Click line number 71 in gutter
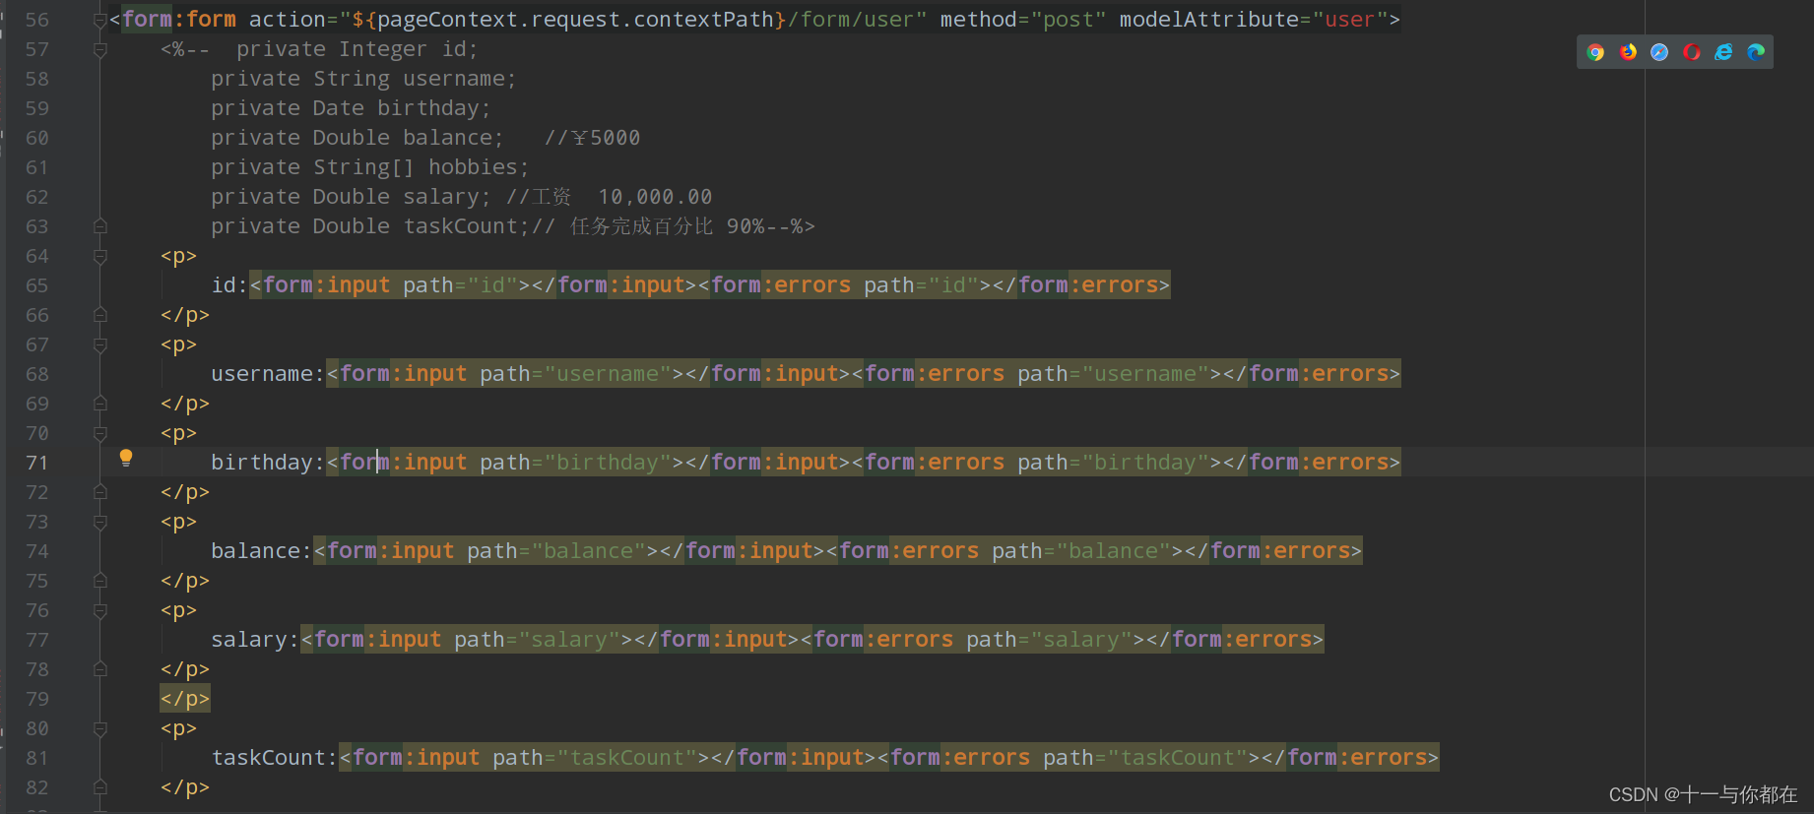 [x=37, y=463]
